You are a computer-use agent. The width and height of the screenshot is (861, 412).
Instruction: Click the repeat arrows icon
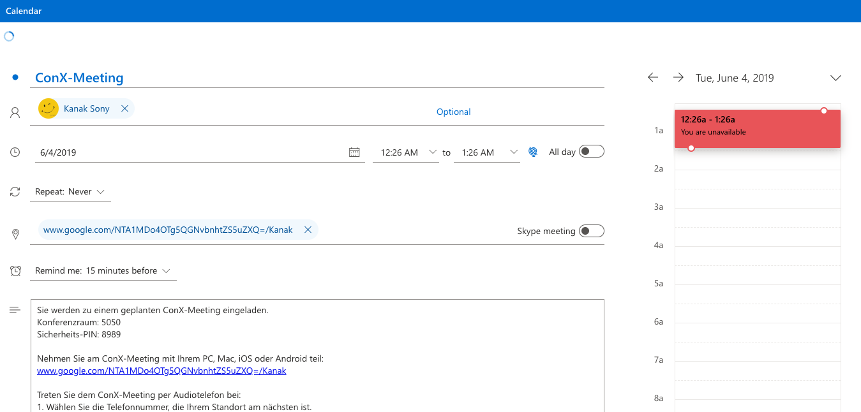[15, 191]
